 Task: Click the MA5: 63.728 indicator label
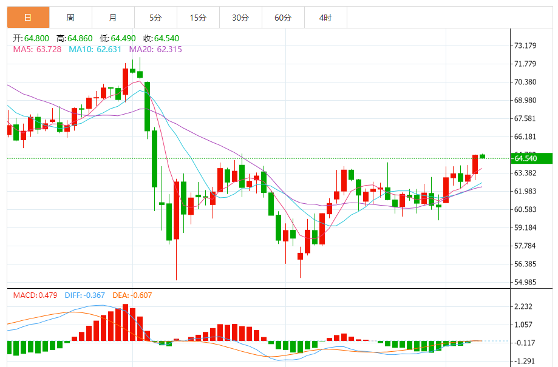[x=37, y=49]
